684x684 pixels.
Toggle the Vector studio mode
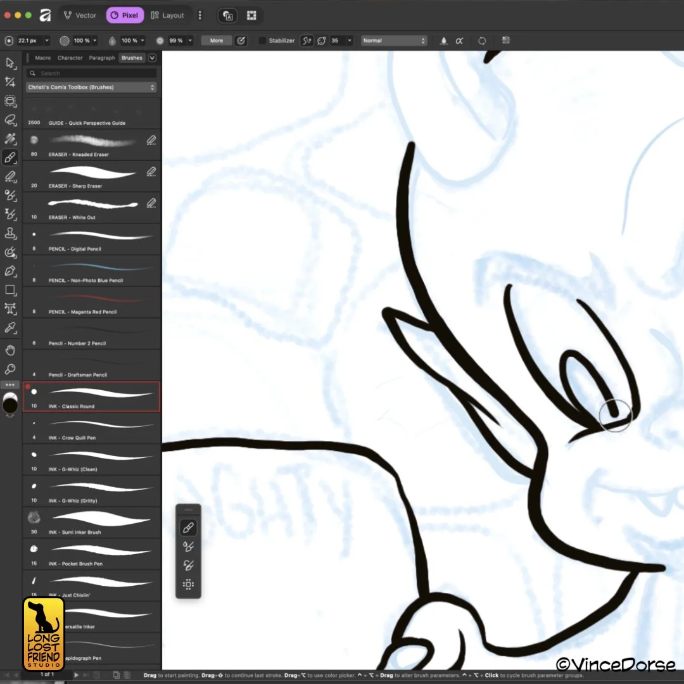coord(80,15)
